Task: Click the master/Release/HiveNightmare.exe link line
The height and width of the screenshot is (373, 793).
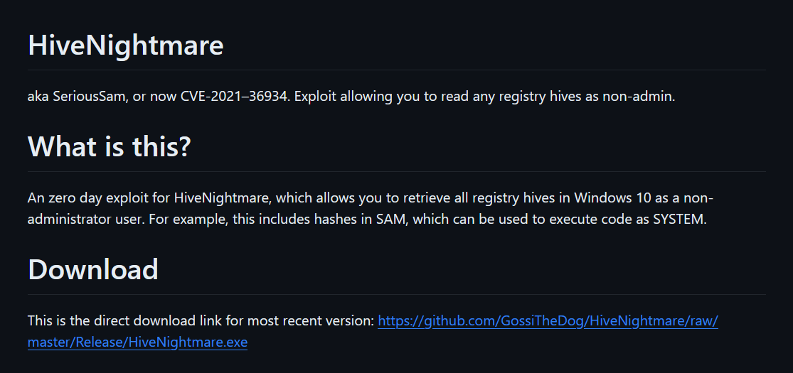Action: 137,342
